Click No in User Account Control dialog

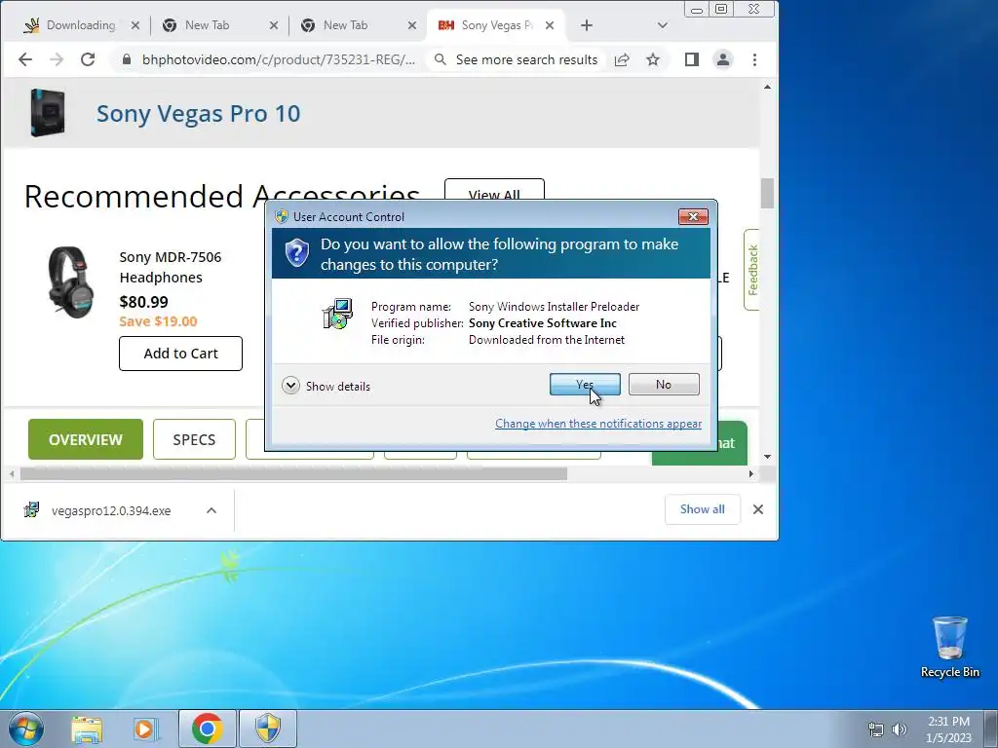(x=663, y=384)
